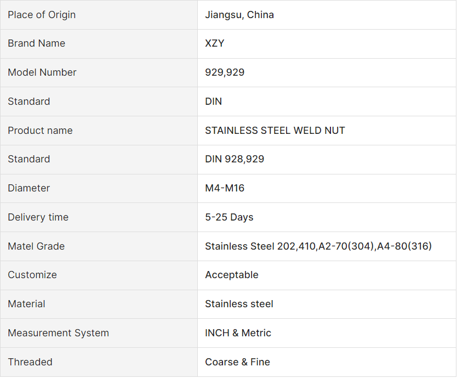
Task: Select the "Stainless Steel 202,410,A2-70(304),A4-80(316)" grade text
Action: click(x=318, y=246)
